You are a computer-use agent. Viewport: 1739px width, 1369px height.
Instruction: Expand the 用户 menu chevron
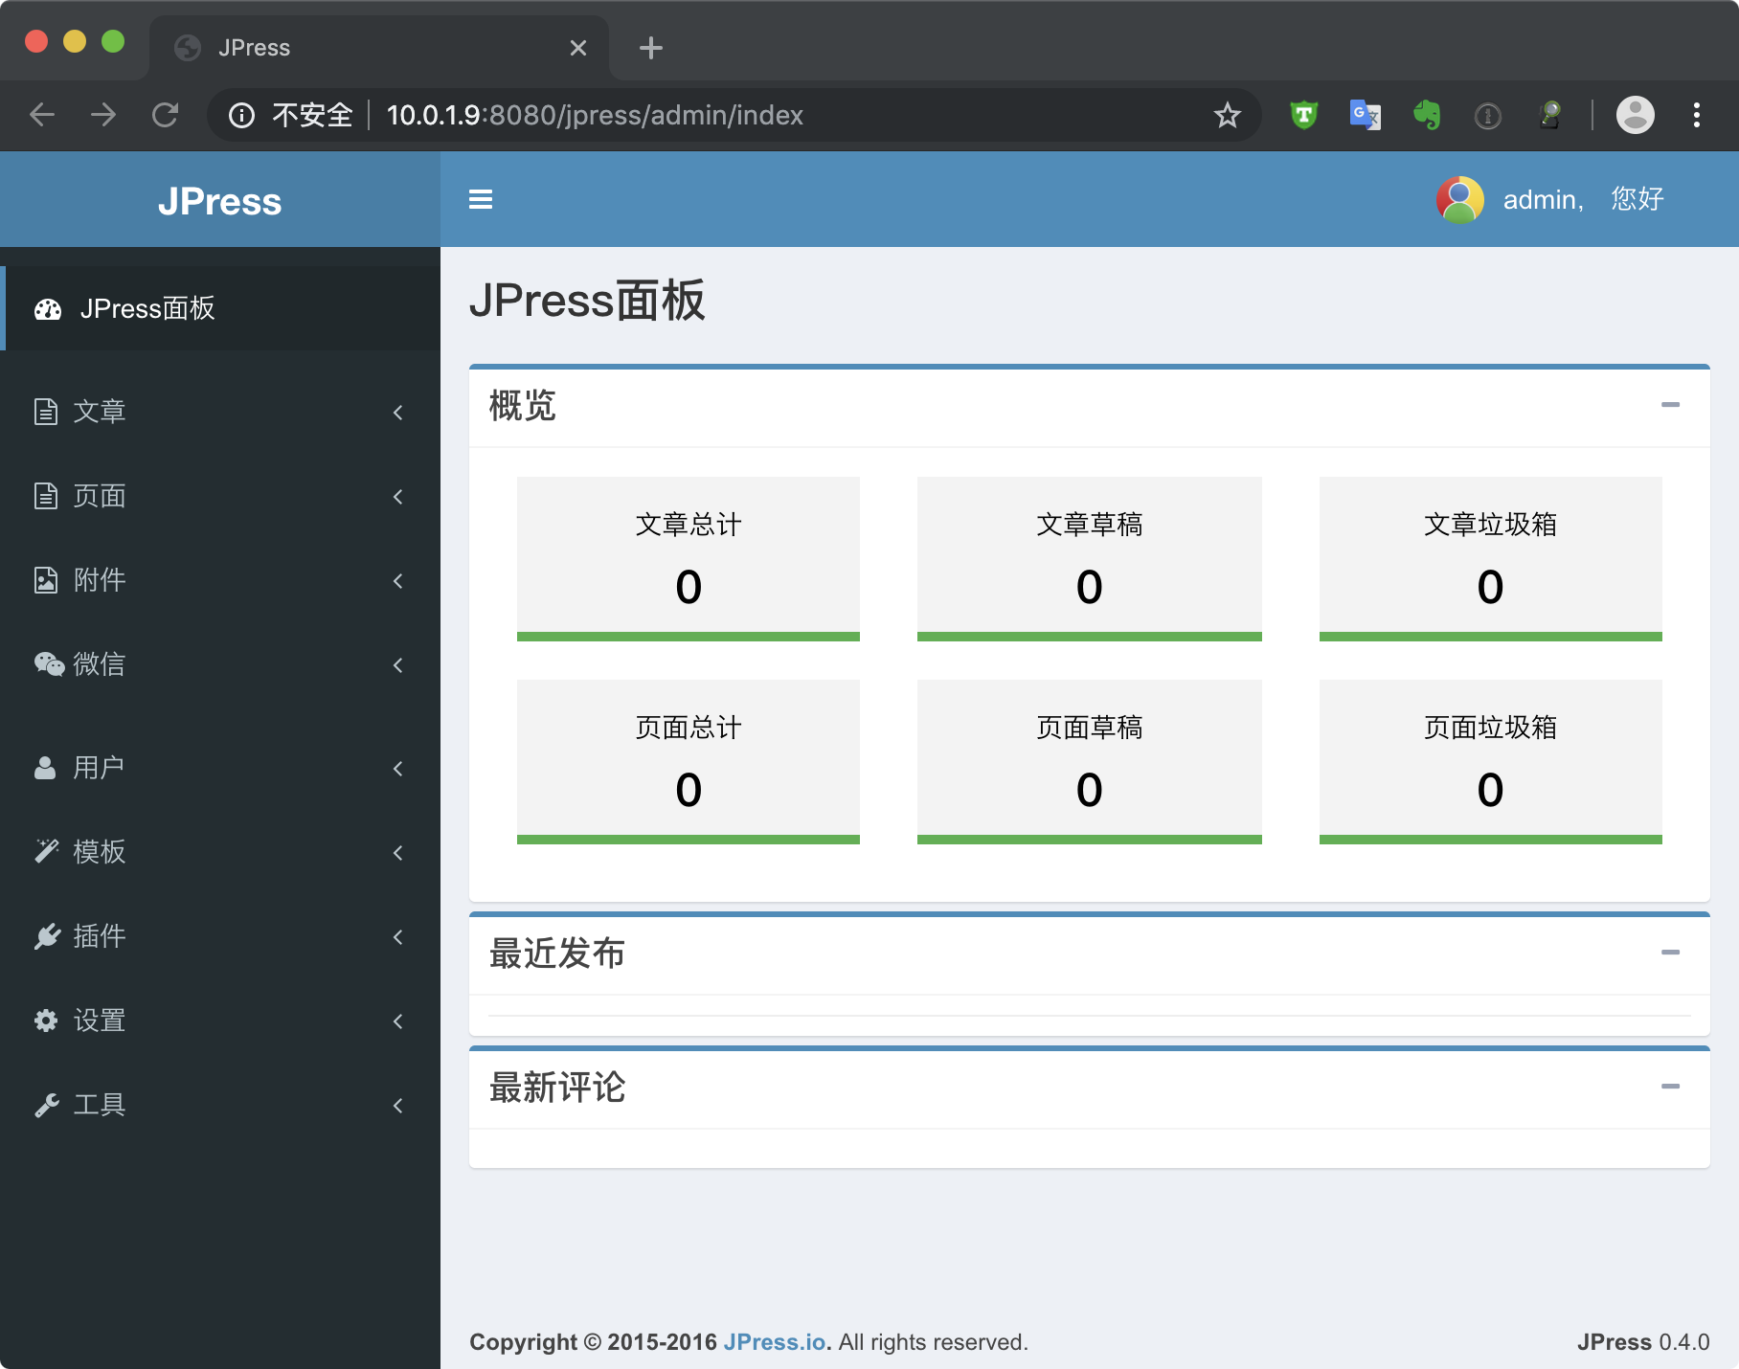click(x=398, y=769)
